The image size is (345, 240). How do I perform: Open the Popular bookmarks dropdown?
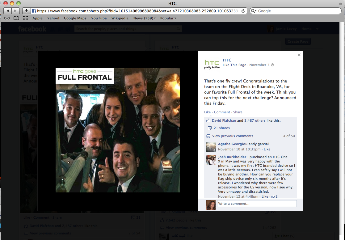pyautogui.click(x=168, y=18)
